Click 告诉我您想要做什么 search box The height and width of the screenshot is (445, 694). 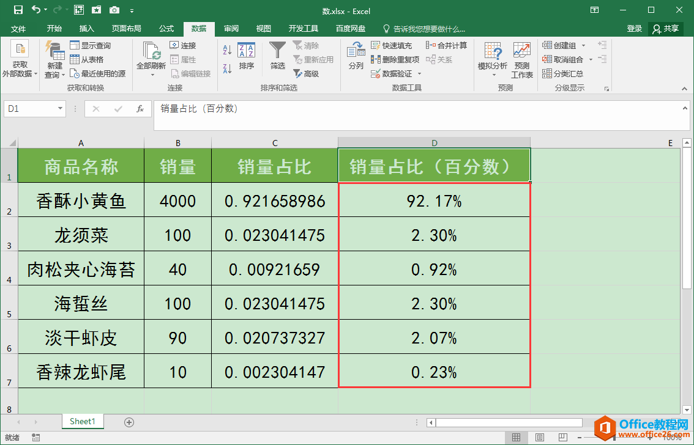pos(424,29)
